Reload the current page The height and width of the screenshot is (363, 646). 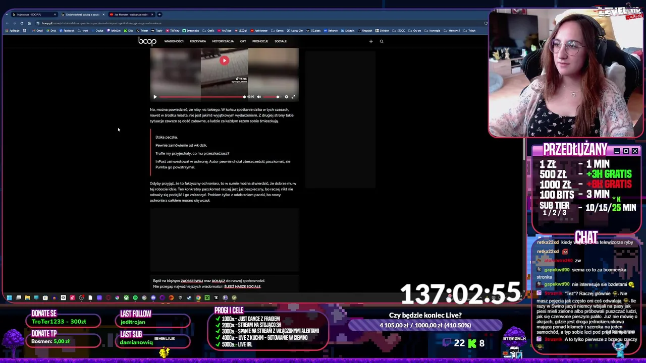pyautogui.click(x=22, y=23)
